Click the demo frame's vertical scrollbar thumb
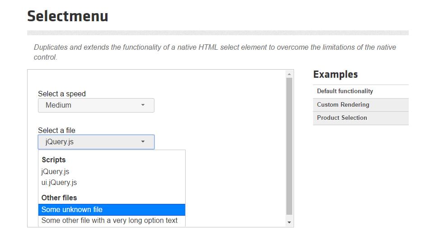The width and height of the screenshot is (439, 236). click(289, 145)
